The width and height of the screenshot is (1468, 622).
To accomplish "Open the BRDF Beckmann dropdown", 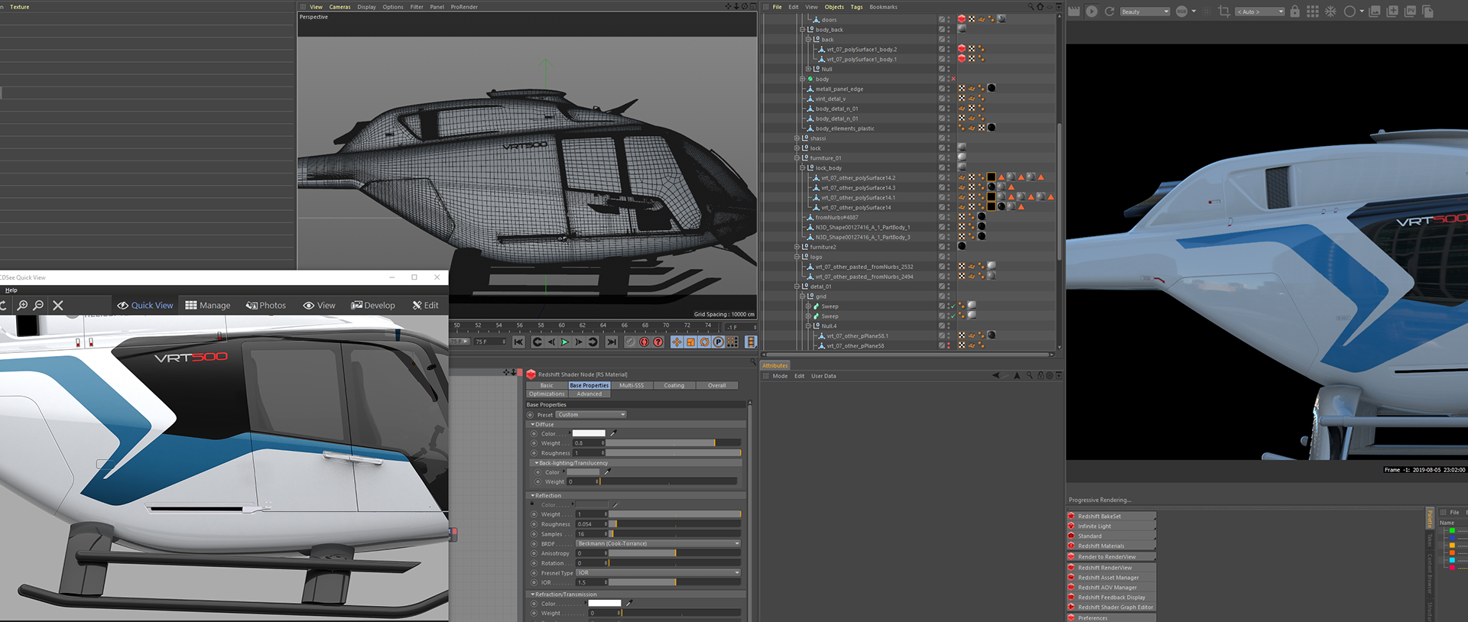I will click(658, 544).
